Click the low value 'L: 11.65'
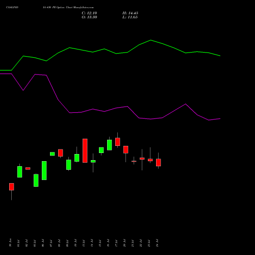The width and height of the screenshot is (255, 255). click(130, 17)
